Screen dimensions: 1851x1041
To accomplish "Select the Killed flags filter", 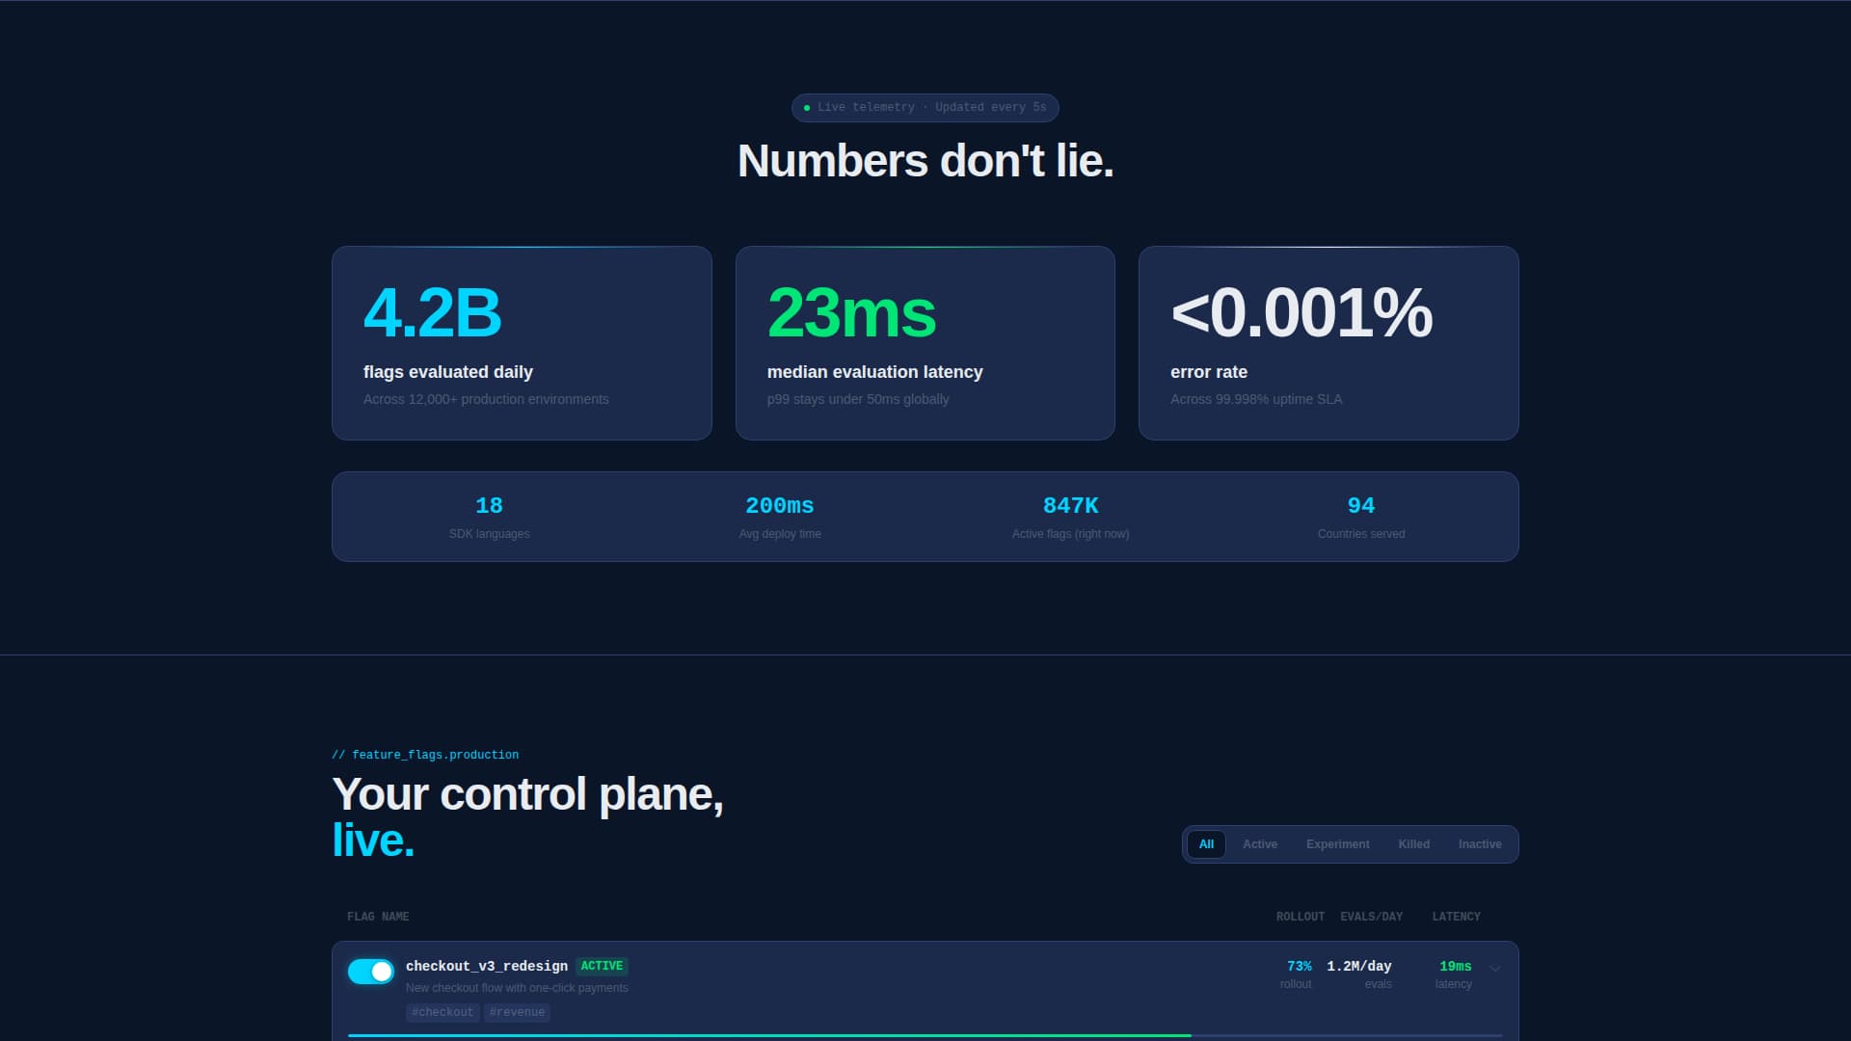I will (x=1413, y=844).
